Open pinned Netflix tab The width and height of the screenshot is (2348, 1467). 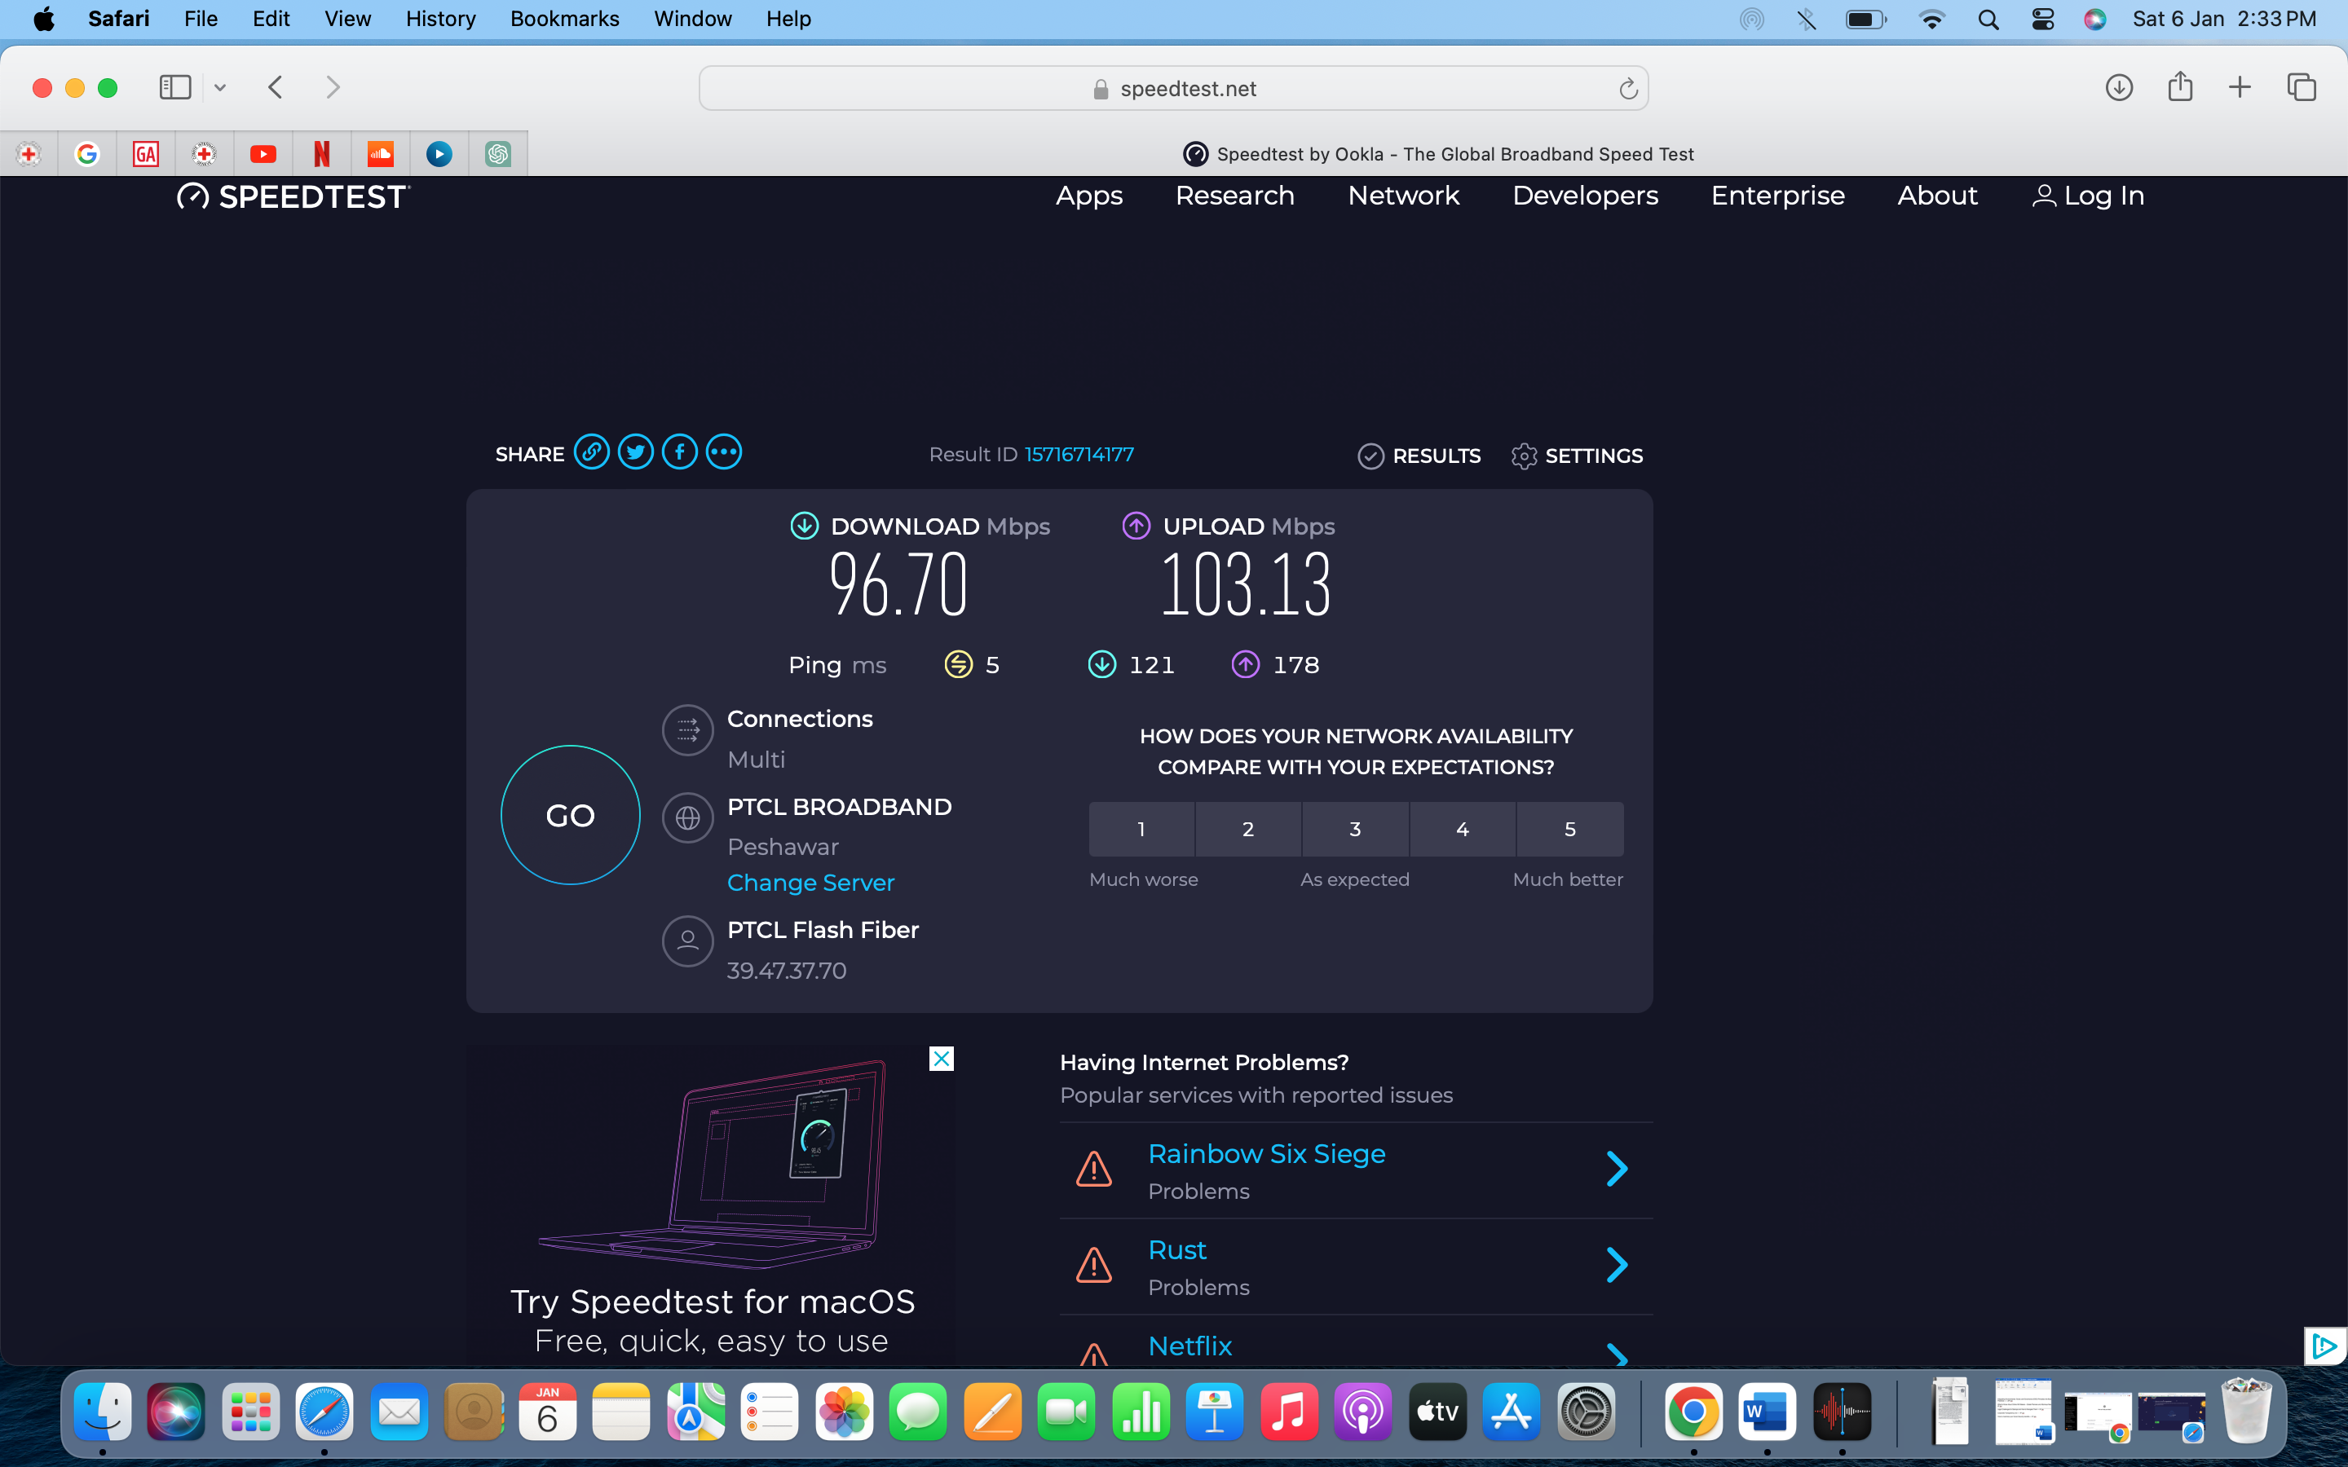322,153
